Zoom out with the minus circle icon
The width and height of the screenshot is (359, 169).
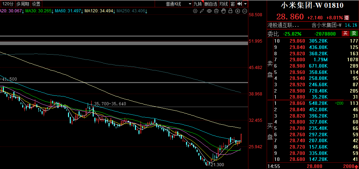click(245, 11)
